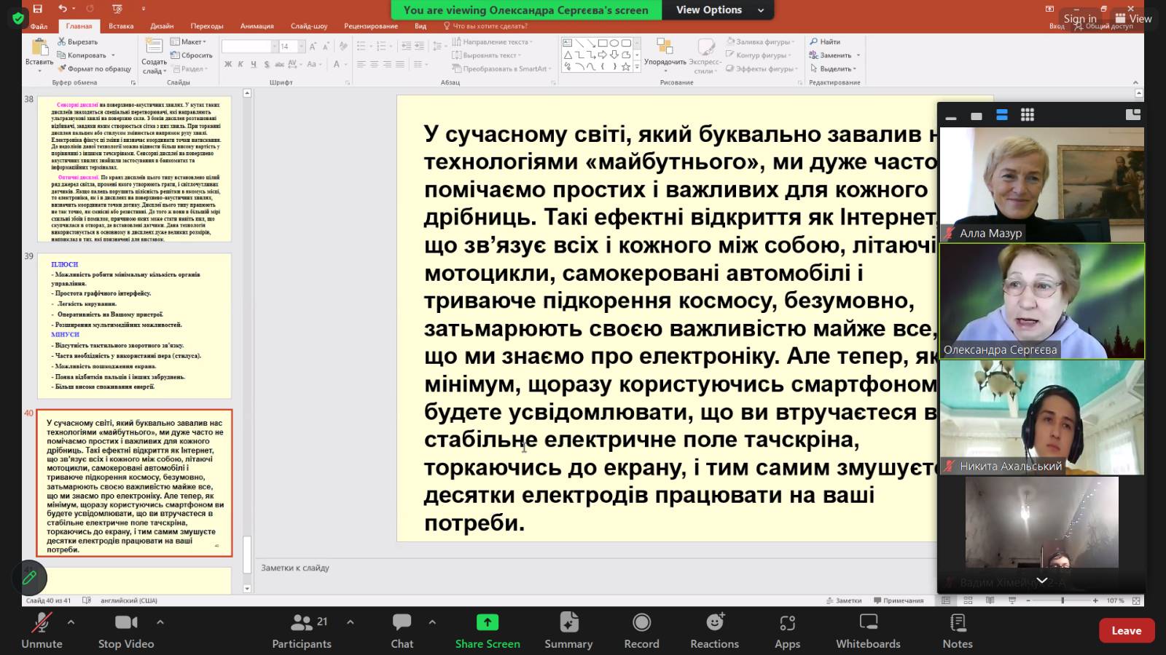Expand Replace (Заменить) dropdown
This screenshot has height=655, width=1166.
[x=858, y=55]
